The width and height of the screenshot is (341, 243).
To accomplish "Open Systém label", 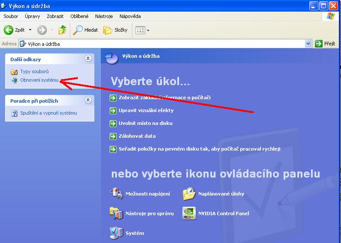I will click(135, 233).
